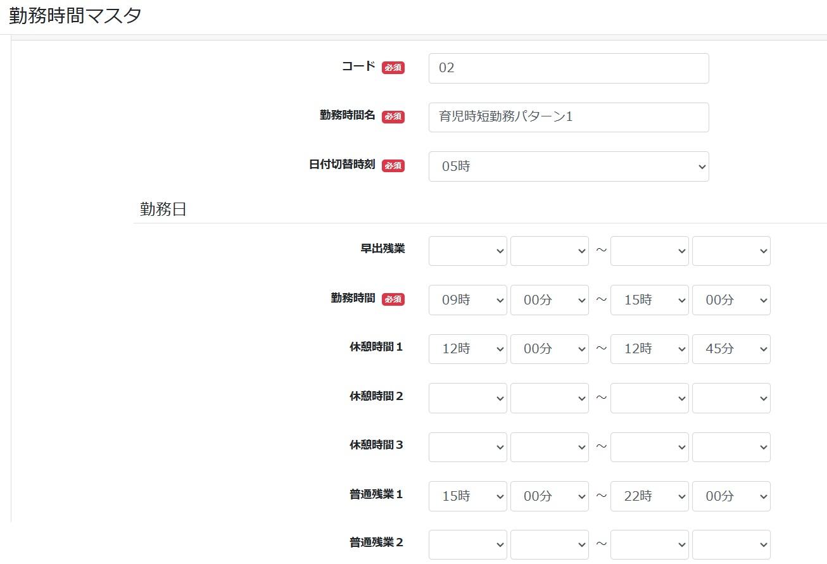
Task: Click the 勤務時間名 text field
Action: pos(568,117)
